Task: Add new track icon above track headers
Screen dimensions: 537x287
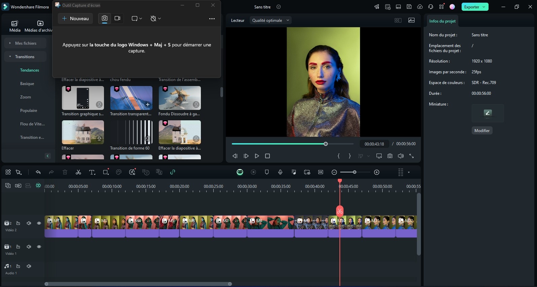Action: tap(8, 186)
